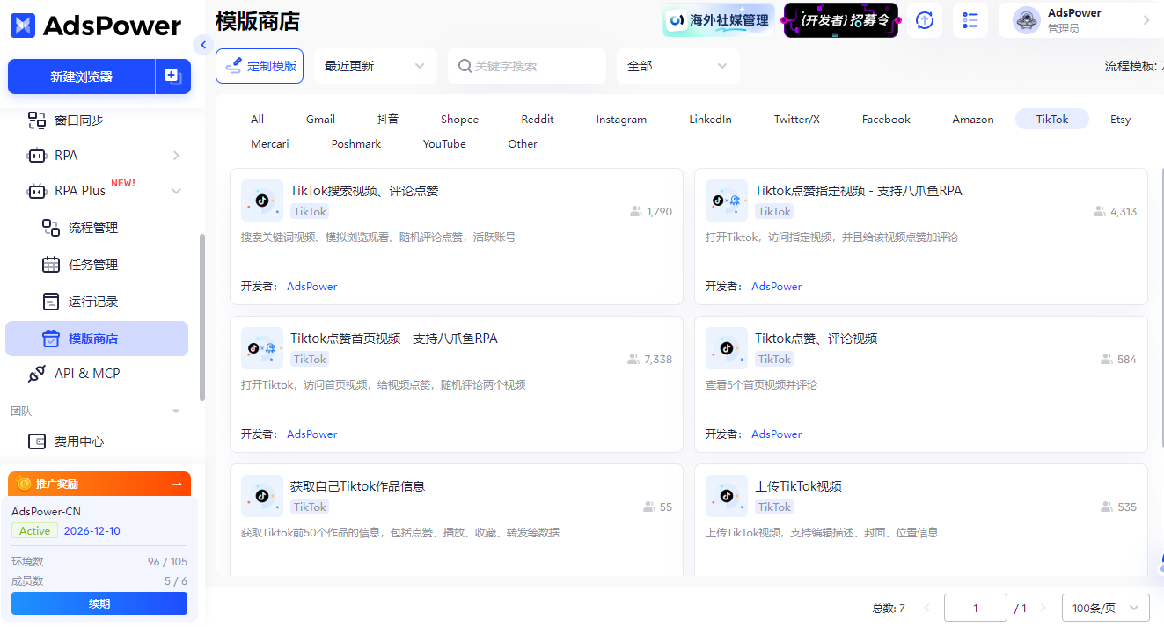Select the 窗口同步 icon in the sidebar
Screen dimensions: 1164x627
(39, 120)
